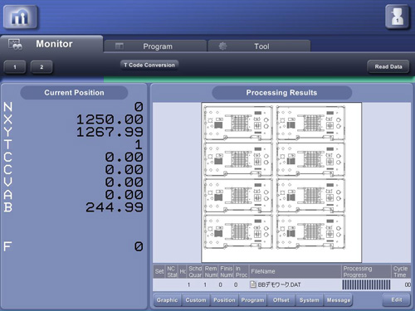
Task: Click the processing progress bar
Action: pyautogui.click(x=366, y=284)
